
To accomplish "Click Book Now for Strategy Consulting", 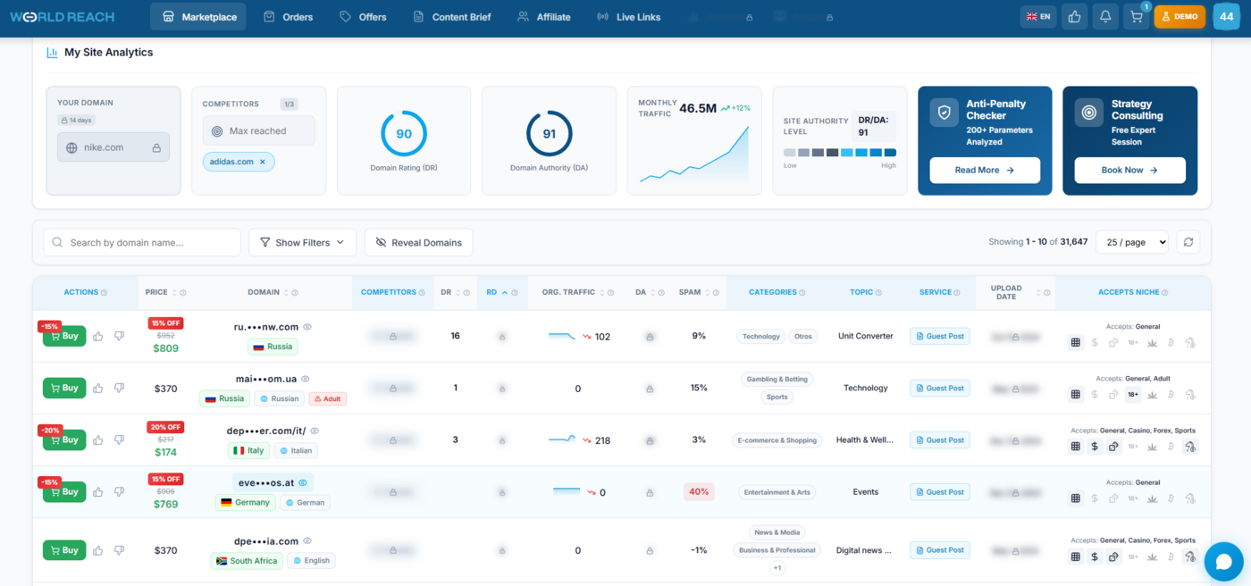I will click(1129, 170).
